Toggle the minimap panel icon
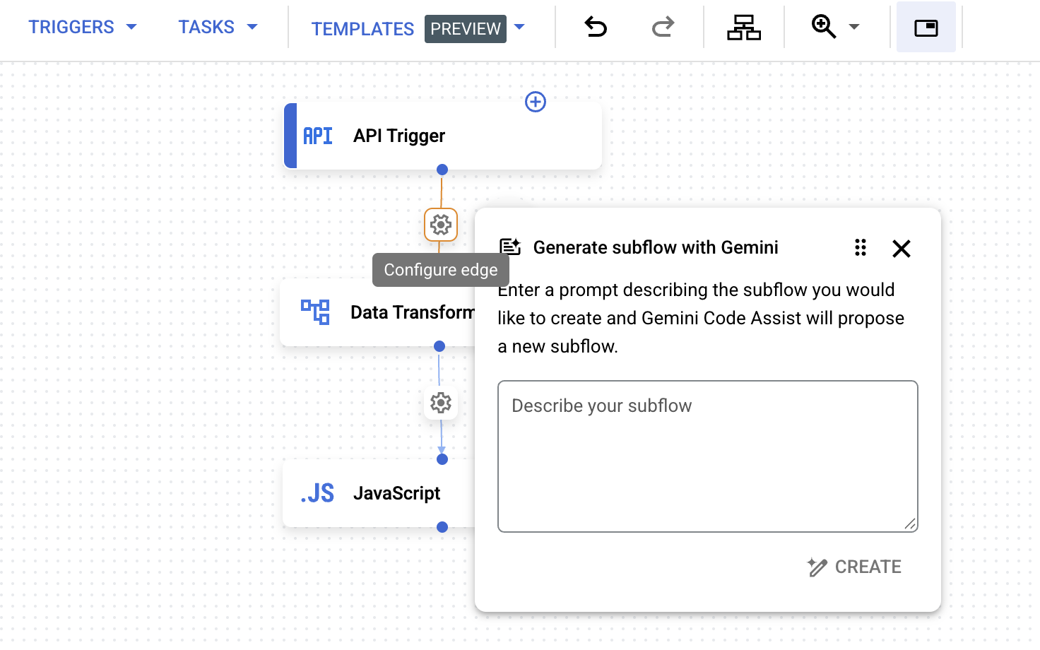This screenshot has height=650, width=1040. coord(926,27)
